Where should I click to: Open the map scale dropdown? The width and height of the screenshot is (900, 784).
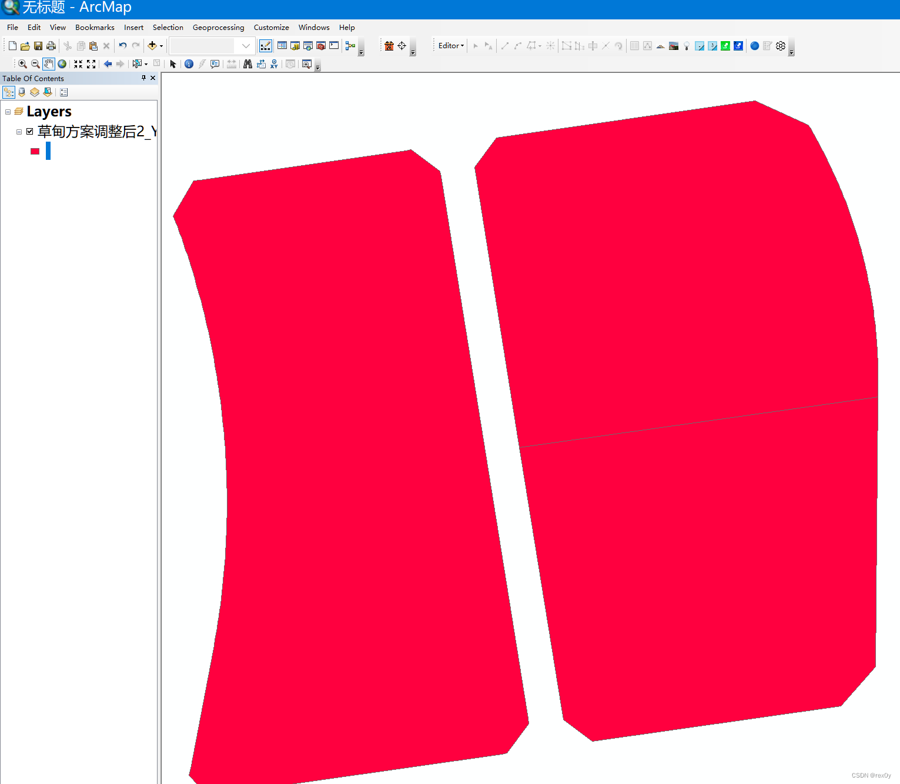pos(246,46)
